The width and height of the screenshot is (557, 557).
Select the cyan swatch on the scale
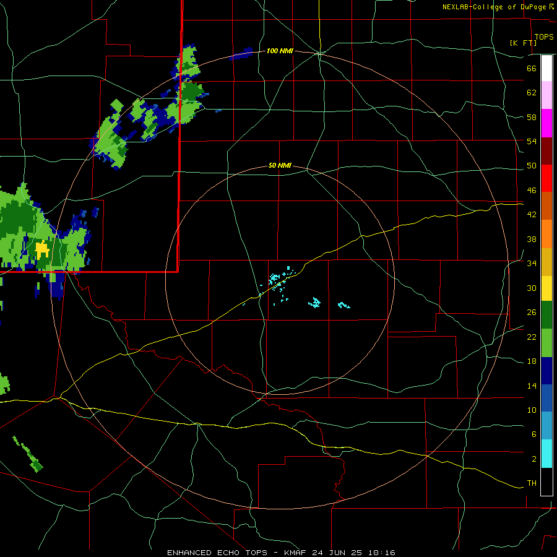pyautogui.click(x=546, y=454)
